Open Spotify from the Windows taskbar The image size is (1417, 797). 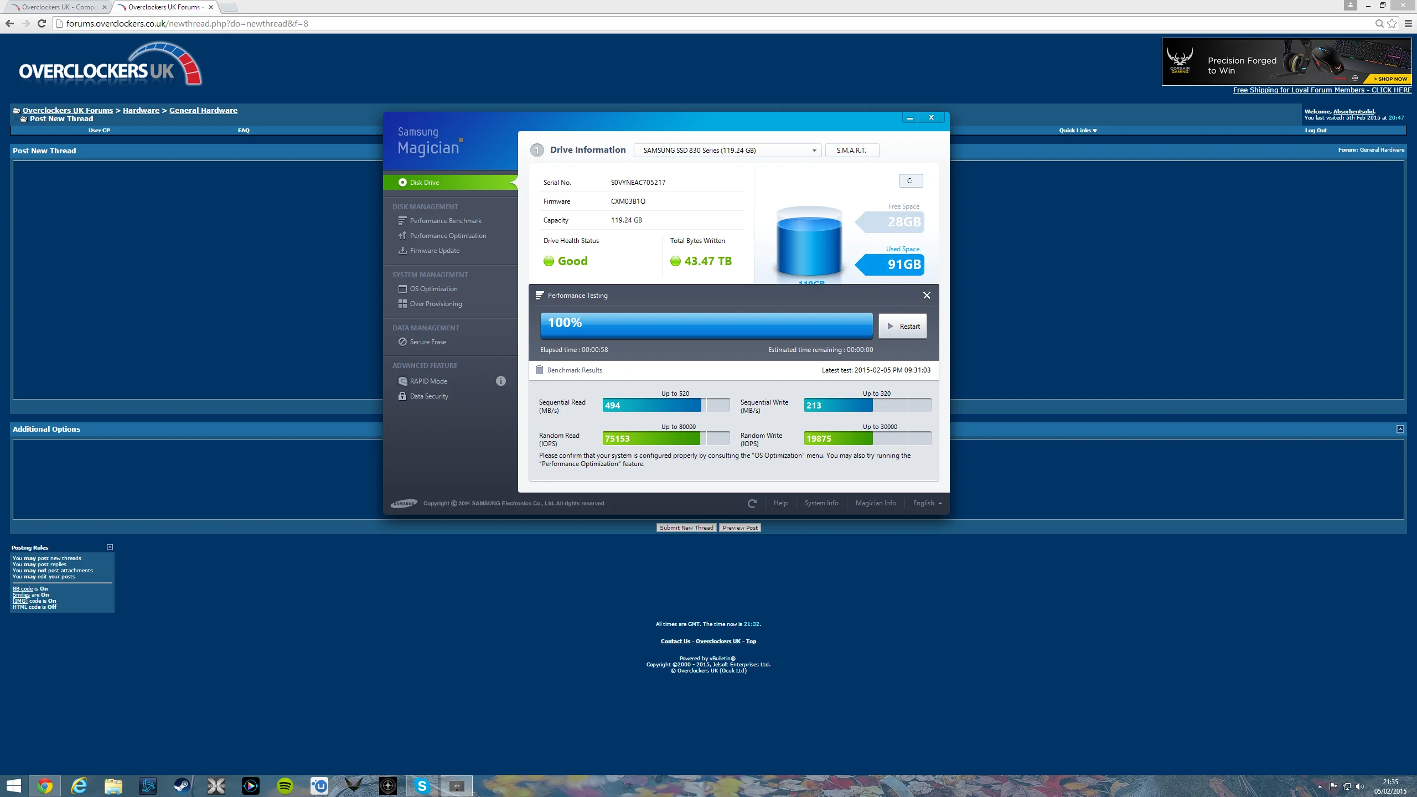tap(285, 785)
